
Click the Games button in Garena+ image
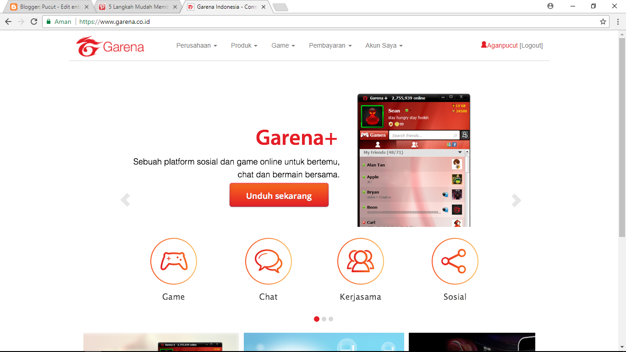pos(374,135)
